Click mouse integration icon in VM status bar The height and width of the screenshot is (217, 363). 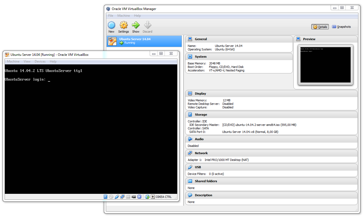coord(147,197)
